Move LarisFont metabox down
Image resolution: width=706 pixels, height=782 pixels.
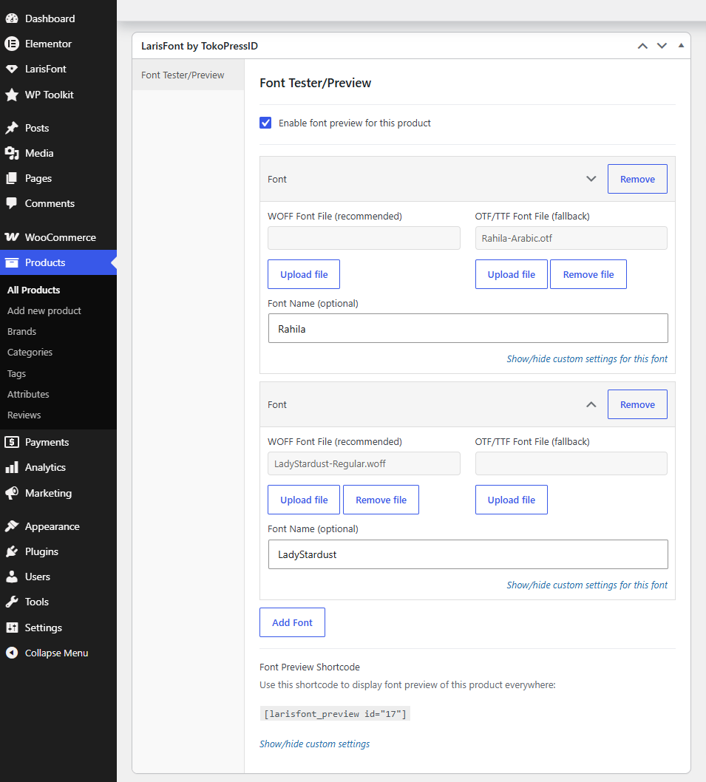coord(662,46)
